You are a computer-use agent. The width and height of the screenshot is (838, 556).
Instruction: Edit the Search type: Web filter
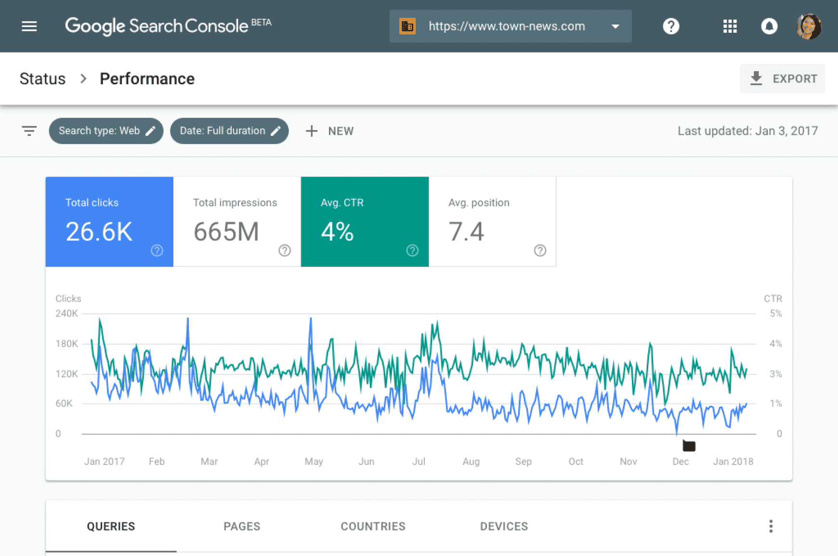tap(106, 131)
